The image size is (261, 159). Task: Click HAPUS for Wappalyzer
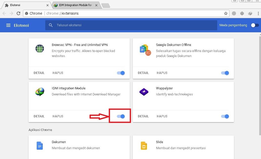pos(162,116)
